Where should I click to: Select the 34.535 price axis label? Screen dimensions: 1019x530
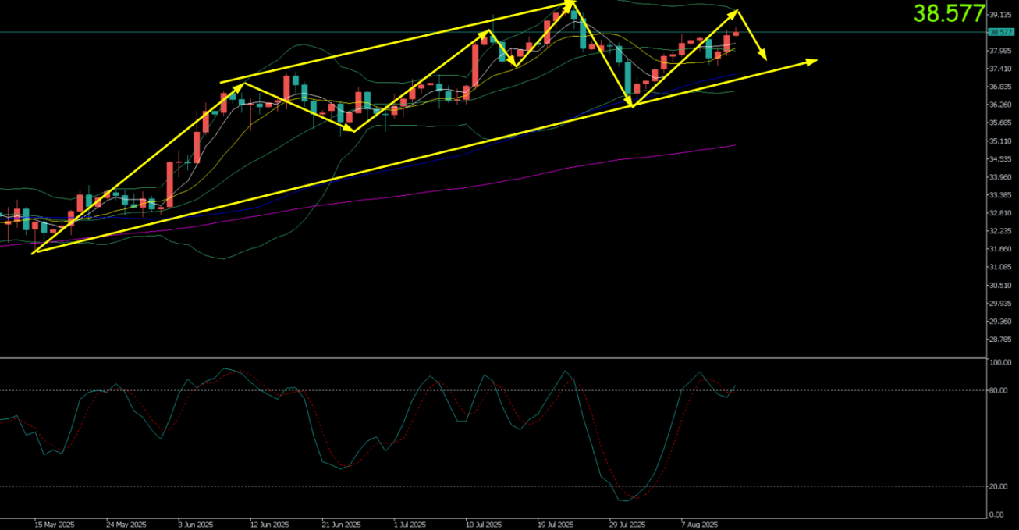click(1001, 159)
